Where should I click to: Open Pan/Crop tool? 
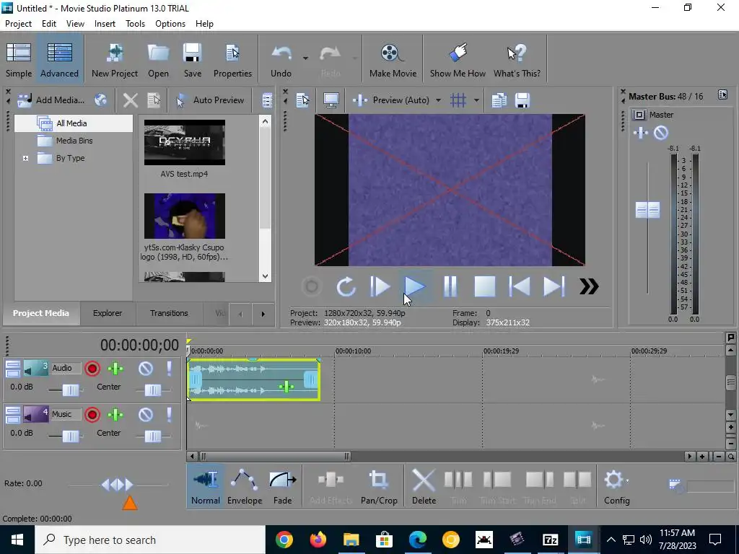(x=379, y=486)
